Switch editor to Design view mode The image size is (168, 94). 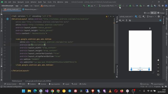pos(161,13)
